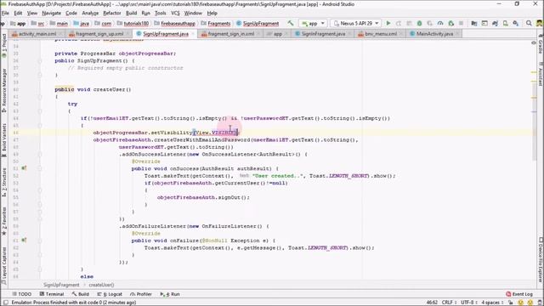Toggle tool window bars icon in status corner
Image resolution: width=544 pixels, height=306 pixels.
click(x=6, y=303)
